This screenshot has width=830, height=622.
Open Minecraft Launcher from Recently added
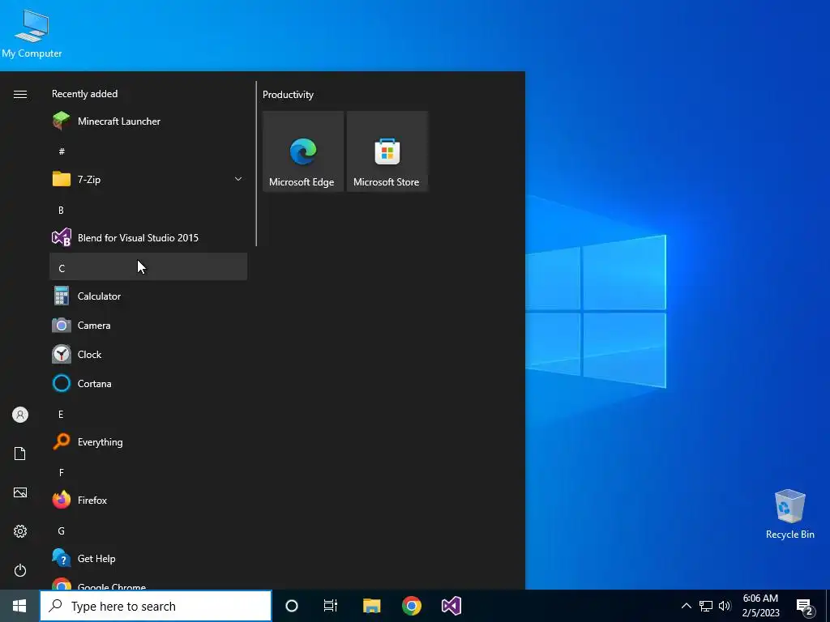point(148,121)
